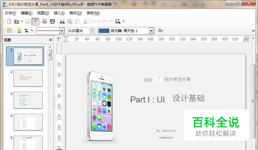This screenshot has height=150, width=258.
Task: Click the Zoom magnifier icon
Action: pyautogui.click(x=118, y=21)
